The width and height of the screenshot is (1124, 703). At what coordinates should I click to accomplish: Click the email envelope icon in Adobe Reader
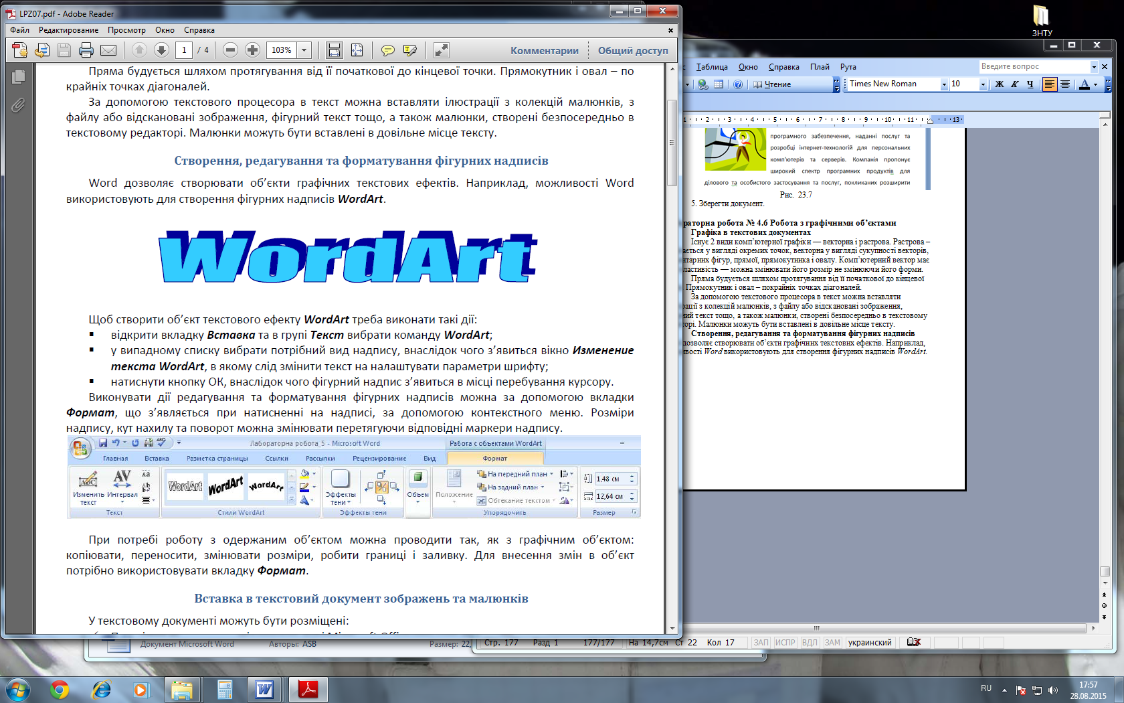[x=108, y=50]
